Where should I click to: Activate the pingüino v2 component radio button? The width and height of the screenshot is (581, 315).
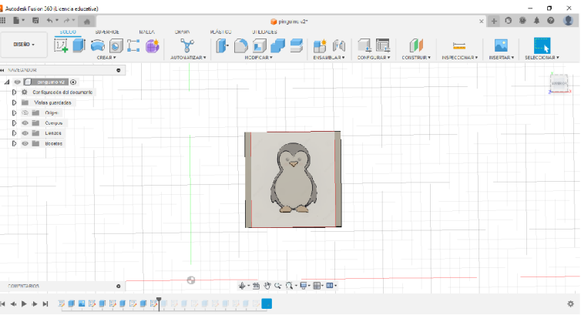point(73,82)
